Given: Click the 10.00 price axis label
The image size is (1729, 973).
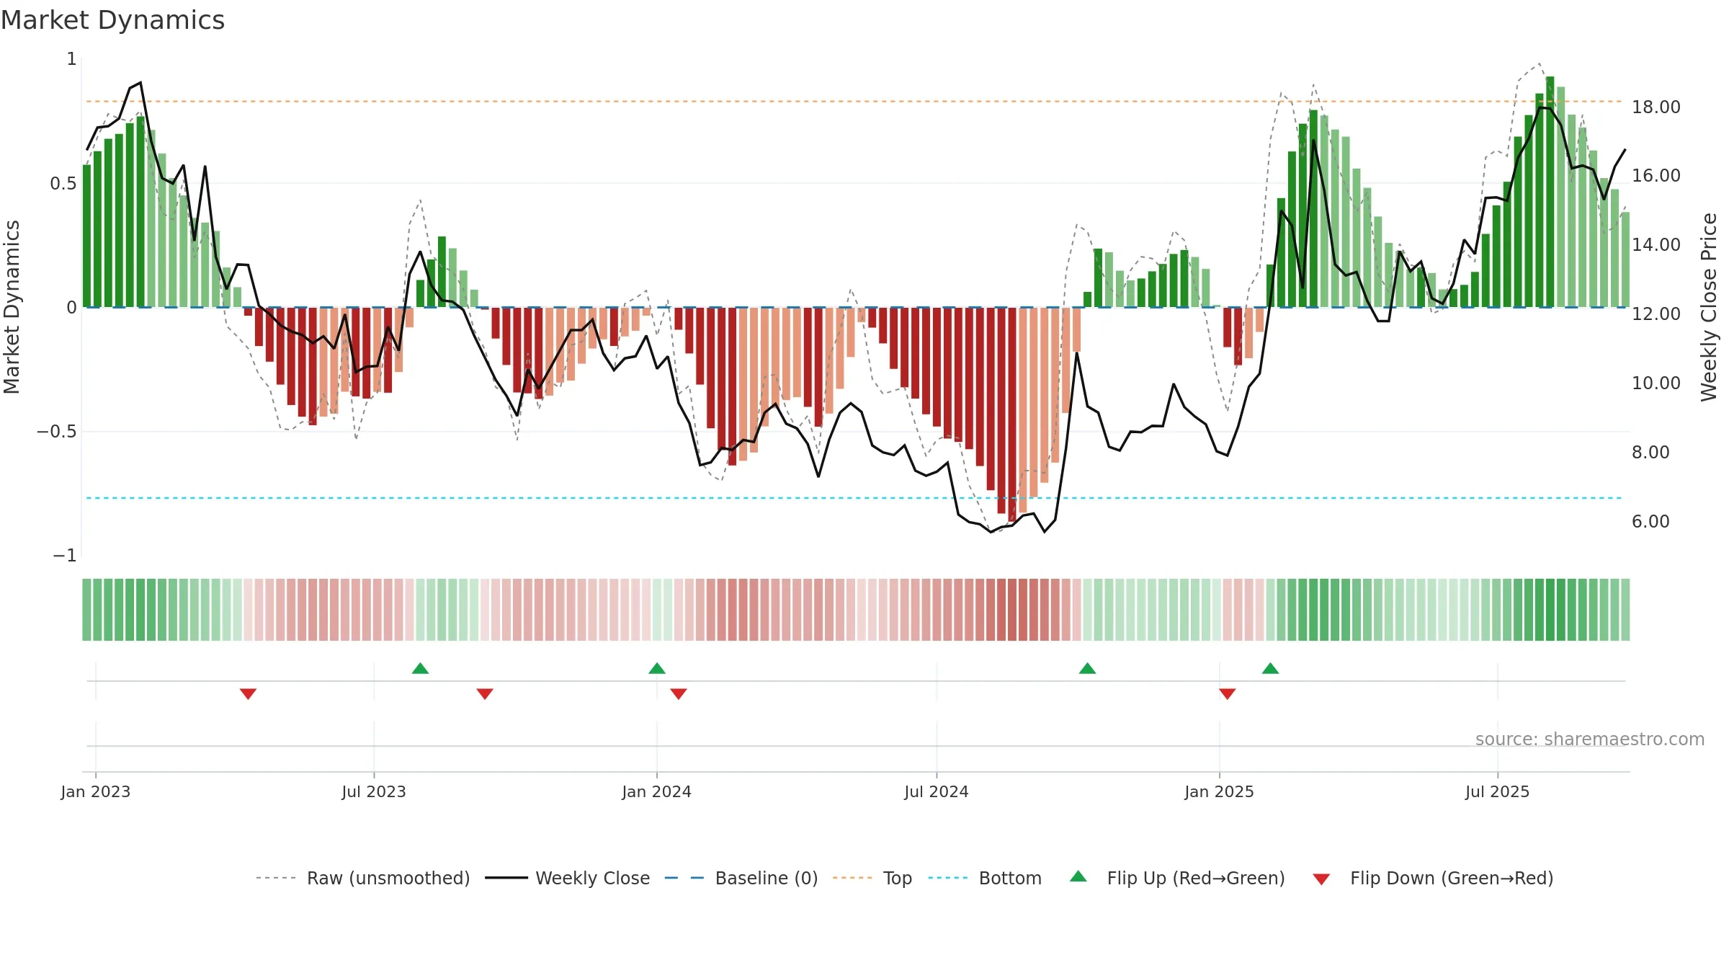Looking at the screenshot, I should [x=1656, y=383].
